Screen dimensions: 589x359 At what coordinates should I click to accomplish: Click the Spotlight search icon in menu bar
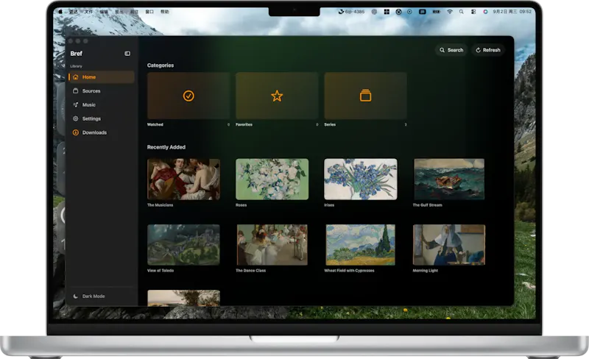click(462, 12)
